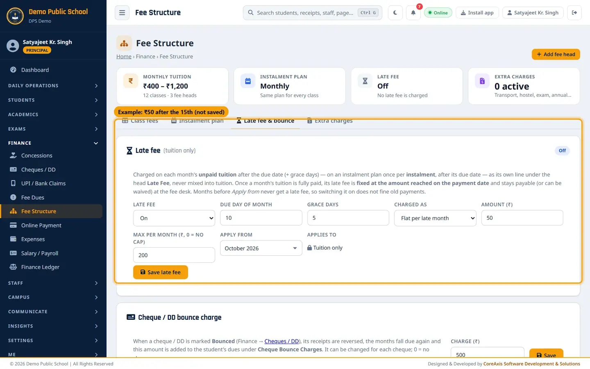Follow the Home breadcrumb link
Image resolution: width=590 pixels, height=369 pixels.
[x=124, y=57]
